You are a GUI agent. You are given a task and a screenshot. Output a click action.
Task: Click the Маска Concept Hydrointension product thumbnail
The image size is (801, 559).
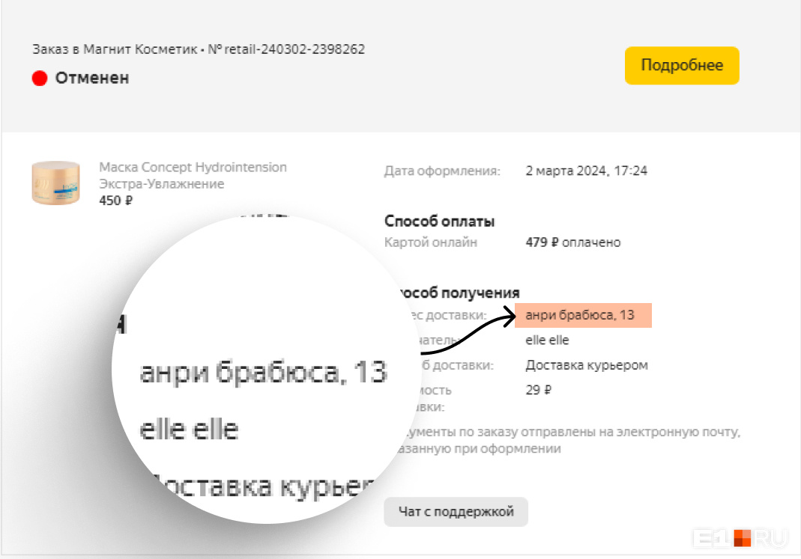click(55, 183)
